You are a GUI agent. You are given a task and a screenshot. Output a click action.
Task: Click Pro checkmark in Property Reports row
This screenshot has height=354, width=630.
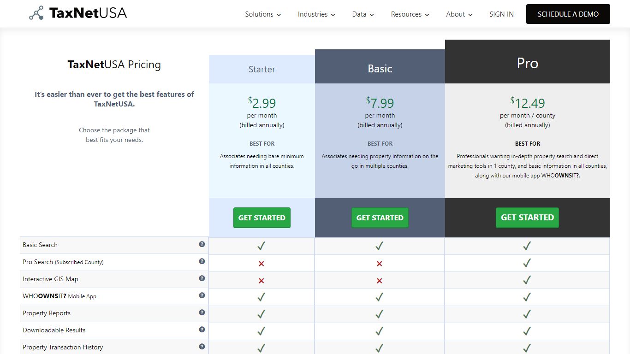click(527, 314)
